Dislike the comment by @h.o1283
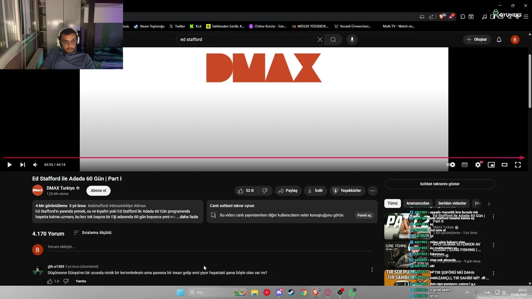The width and height of the screenshot is (532, 299). pos(66,281)
